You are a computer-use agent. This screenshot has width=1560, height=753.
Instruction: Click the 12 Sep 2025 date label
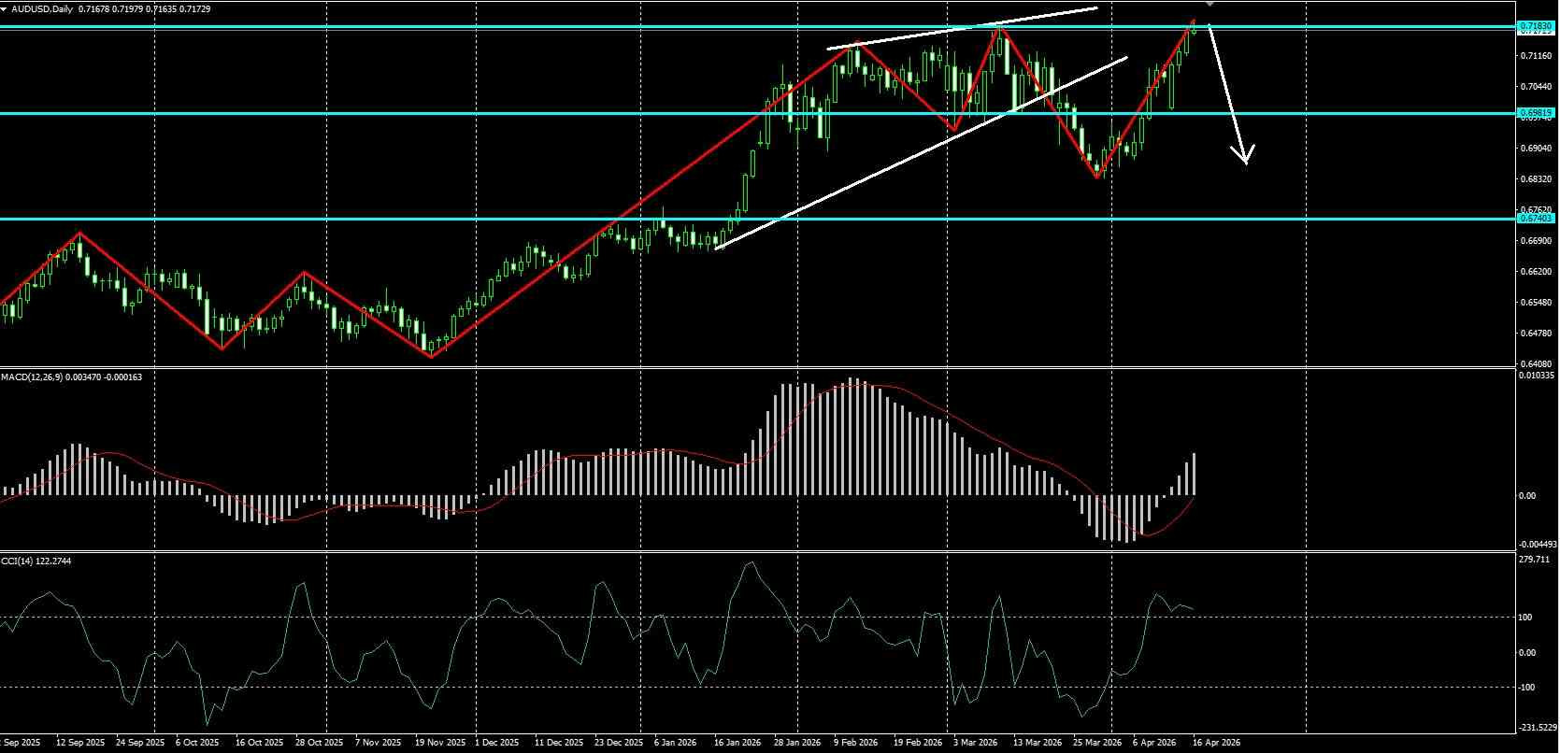[x=80, y=743]
